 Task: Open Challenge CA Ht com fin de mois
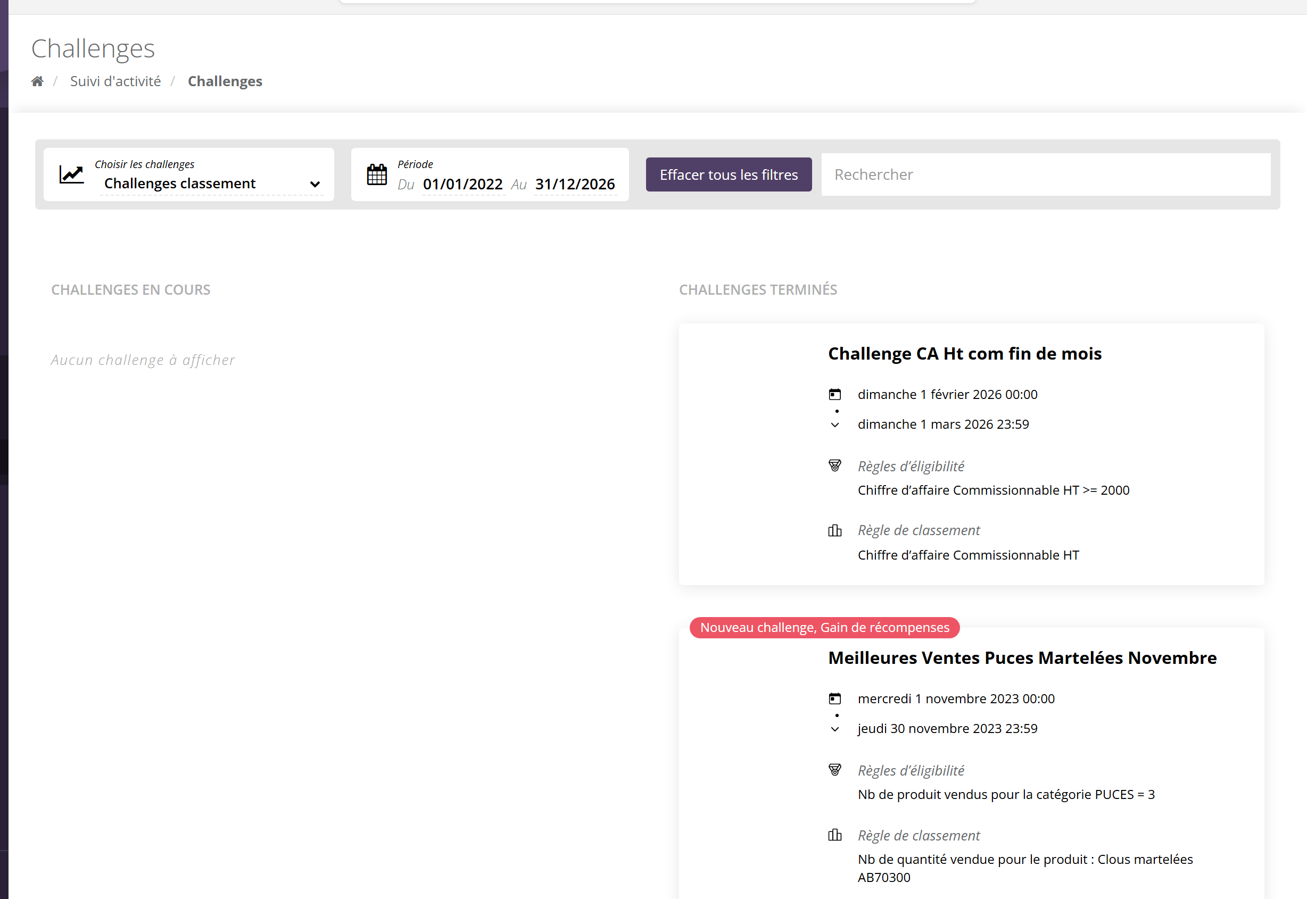pyautogui.click(x=964, y=353)
